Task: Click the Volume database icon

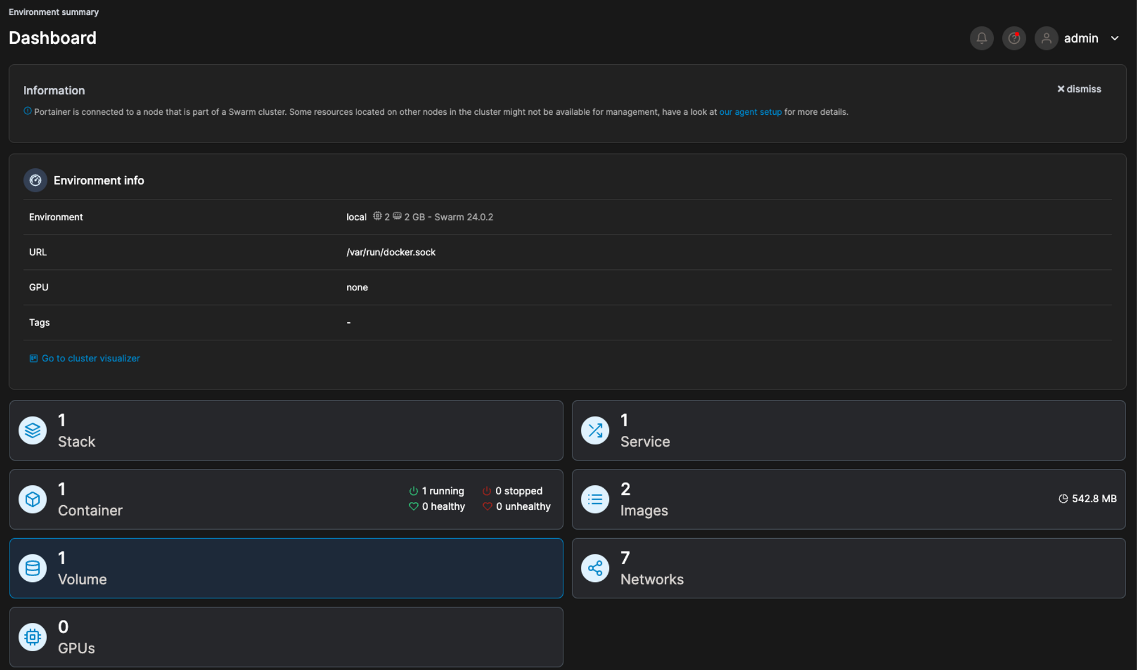Action: pos(32,568)
